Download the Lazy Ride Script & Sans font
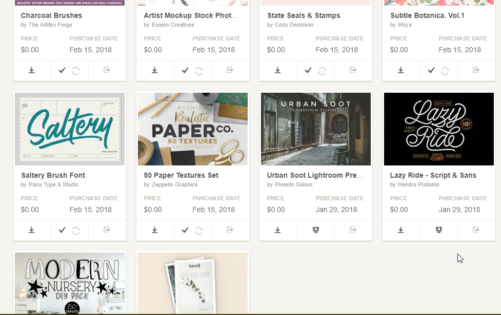Screen dimensions: 501x315 401,230
